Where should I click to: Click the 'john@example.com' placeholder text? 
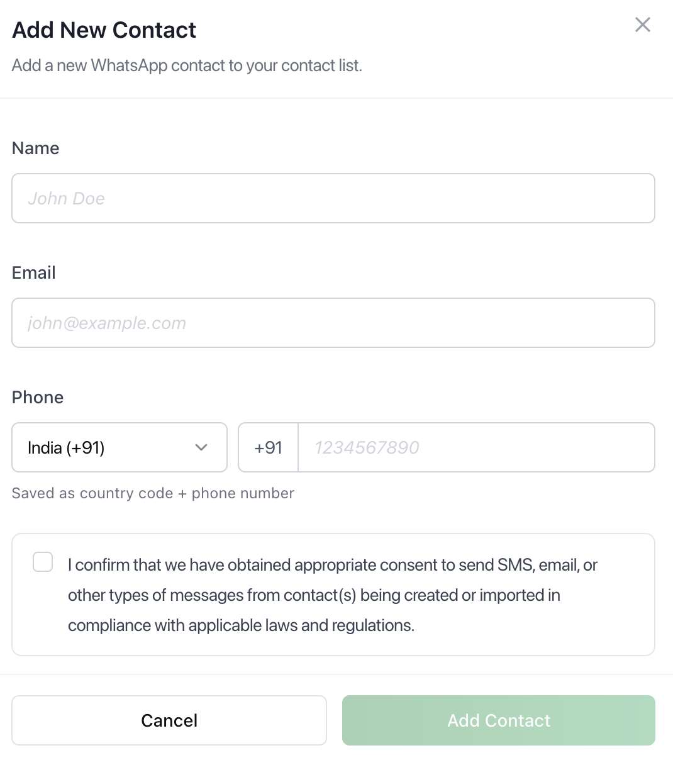(x=107, y=323)
